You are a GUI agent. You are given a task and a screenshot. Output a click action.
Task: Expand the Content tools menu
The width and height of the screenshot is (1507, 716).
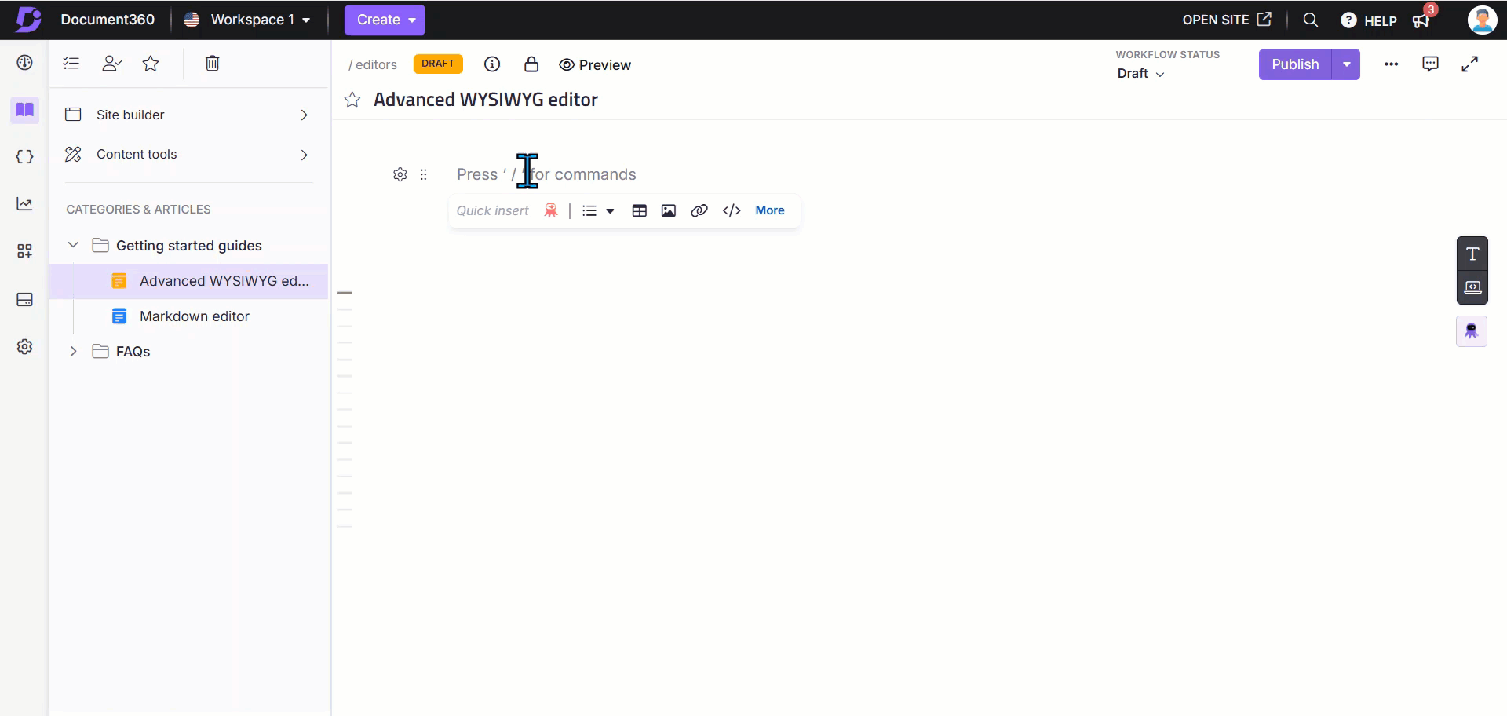(188, 155)
